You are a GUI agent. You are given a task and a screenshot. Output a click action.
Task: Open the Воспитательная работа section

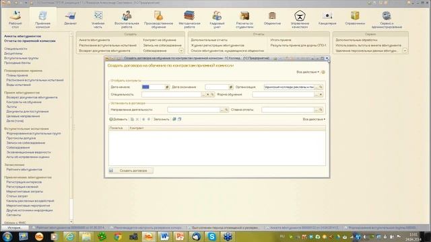(x=127, y=19)
